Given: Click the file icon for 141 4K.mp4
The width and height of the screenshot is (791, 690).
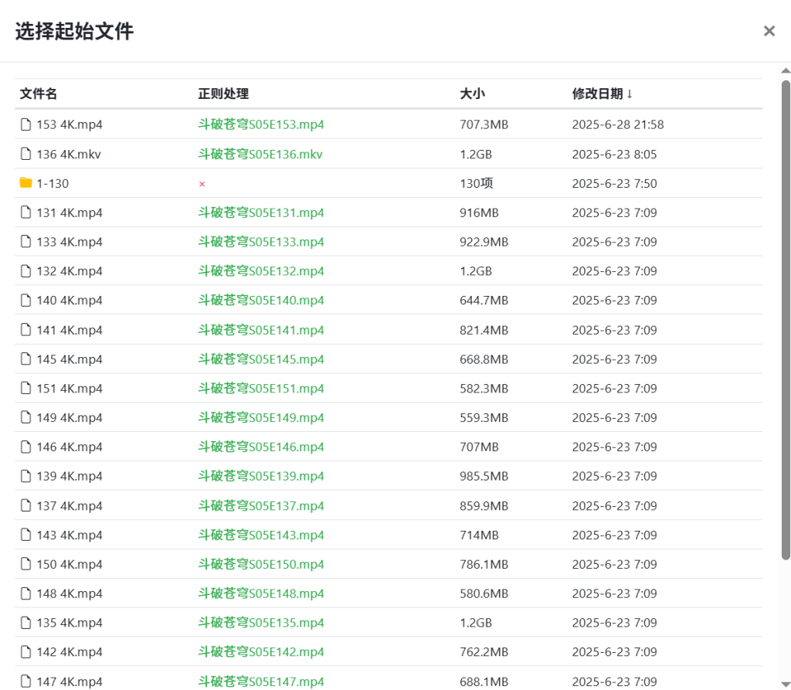Looking at the screenshot, I should (25, 330).
